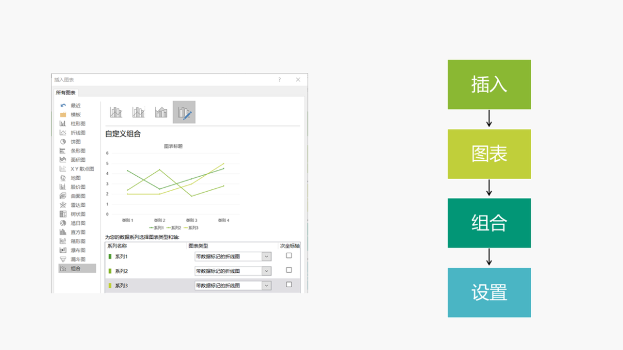Select the 饼图 pie chart category
This screenshot has width=623, height=350.
[76, 142]
